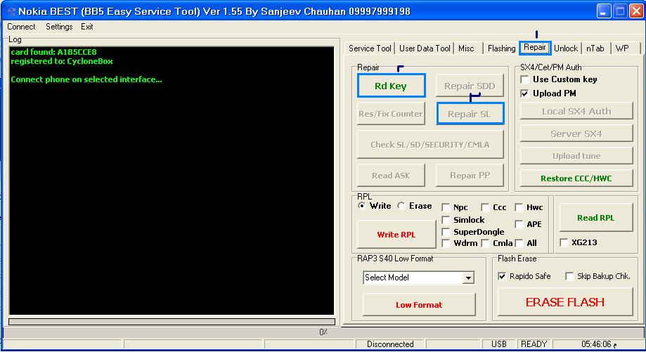Check the Hwc checkbox
This screenshot has width=646, height=352.
(519, 207)
